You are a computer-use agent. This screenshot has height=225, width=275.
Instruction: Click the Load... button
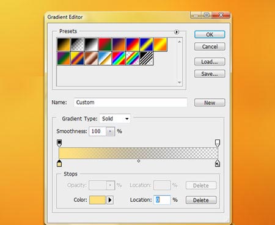[210, 62]
